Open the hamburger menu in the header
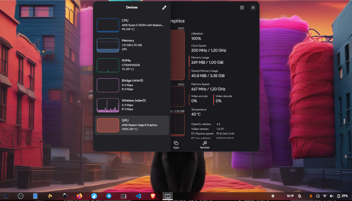The image size is (352, 201). click(x=242, y=8)
